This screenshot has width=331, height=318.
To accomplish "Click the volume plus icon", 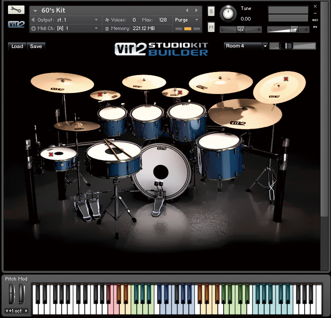I will pos(306,30).
